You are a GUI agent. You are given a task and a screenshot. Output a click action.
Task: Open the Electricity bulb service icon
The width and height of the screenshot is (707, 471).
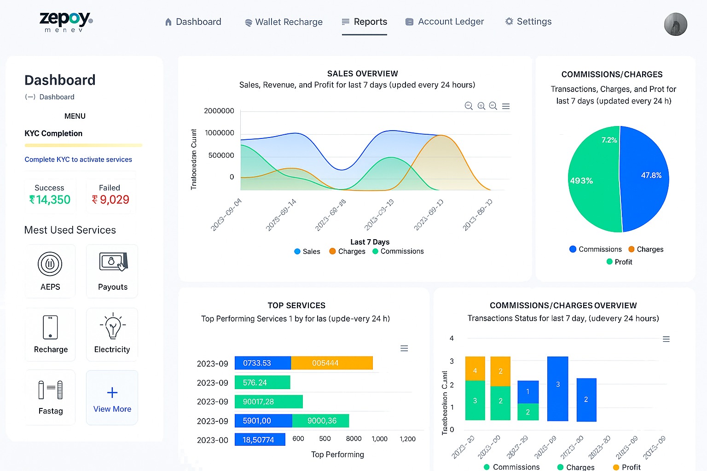tap(112, 327)
